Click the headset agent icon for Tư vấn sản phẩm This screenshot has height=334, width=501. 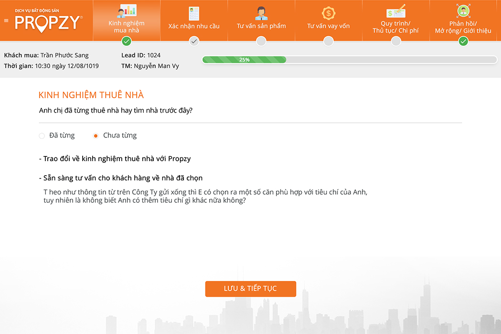coord(261,13)
